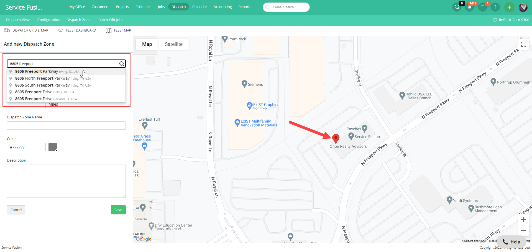Click the green plus quick-add icon
This screenshot has height=252, width=532.
[x=509, y=7]
